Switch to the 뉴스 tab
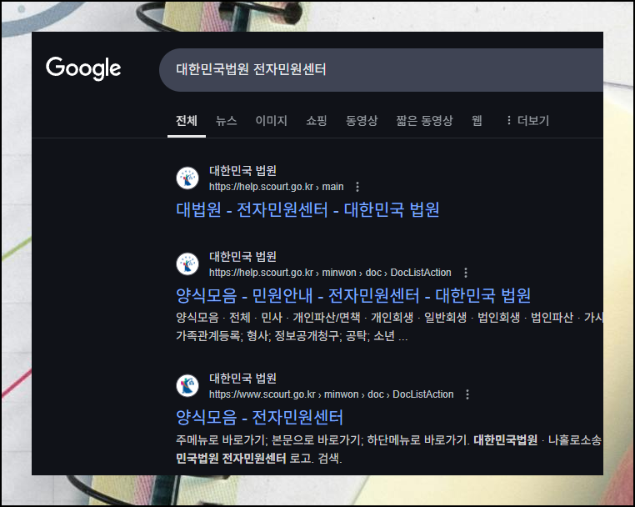Screen dimensions: 635x507 pyautogui.click(x=226, y=120)
